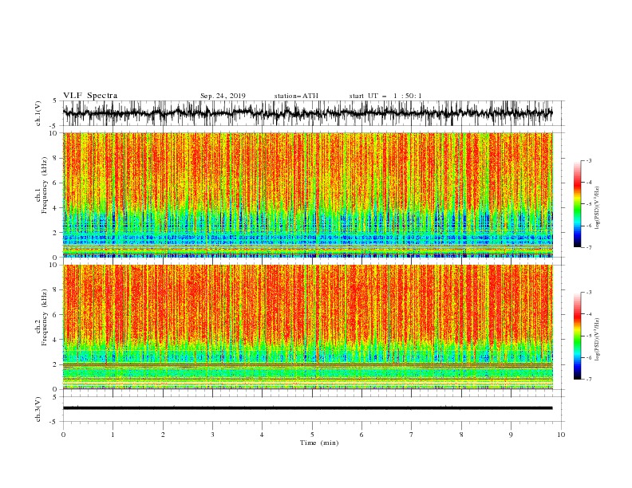Click the "8" kHz tick on ch.1 frequency axis
This screenshot has width=632, height=488.
click(x=56, y=158)
